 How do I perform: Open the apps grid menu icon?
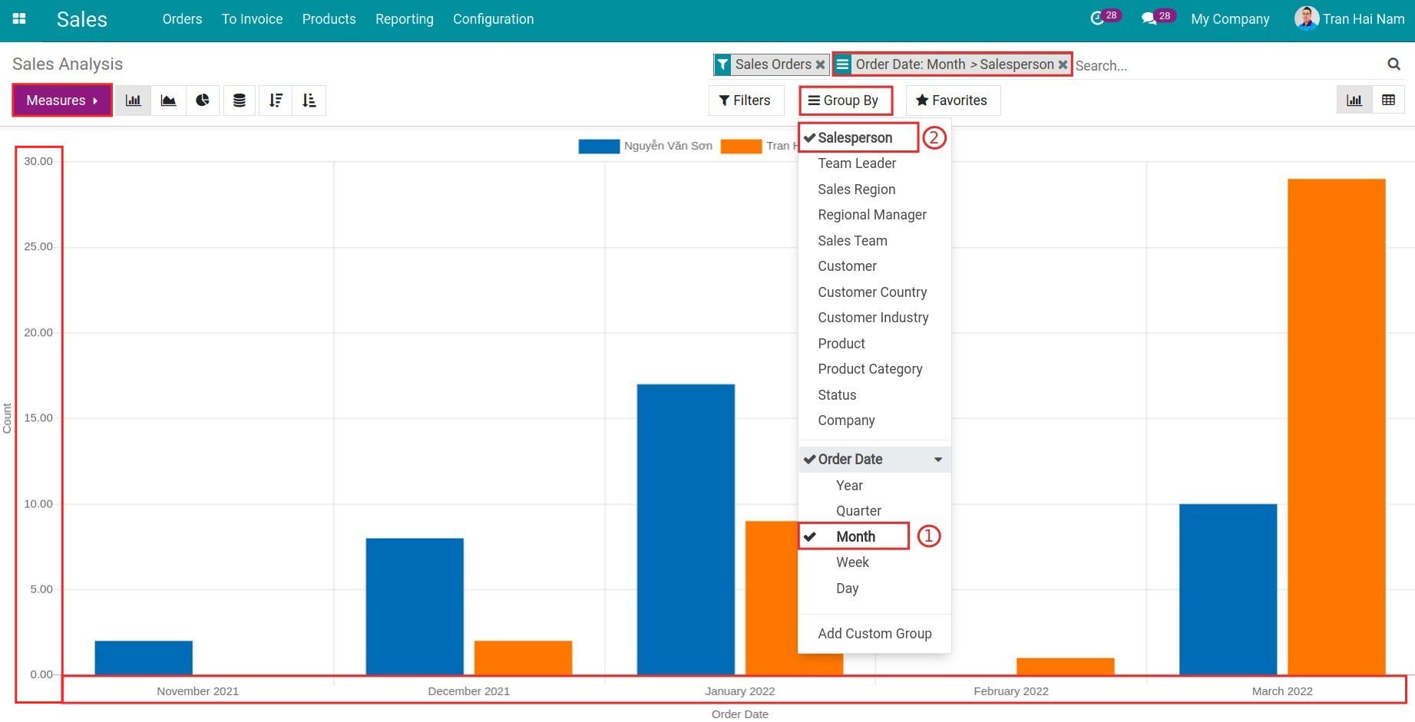click(x=19, y=19)
